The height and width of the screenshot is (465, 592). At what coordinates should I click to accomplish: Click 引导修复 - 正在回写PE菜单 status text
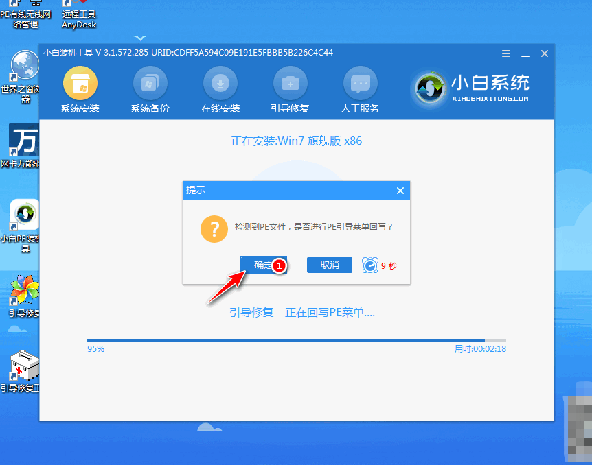click(302, 313)
